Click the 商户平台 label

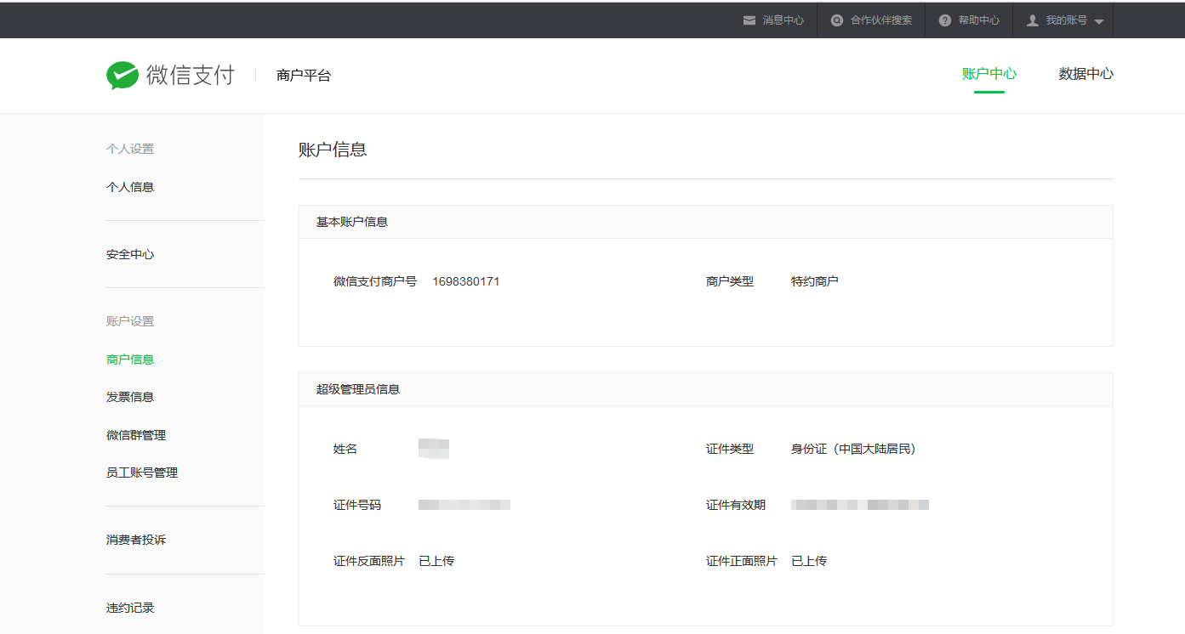tap(304, 75)
